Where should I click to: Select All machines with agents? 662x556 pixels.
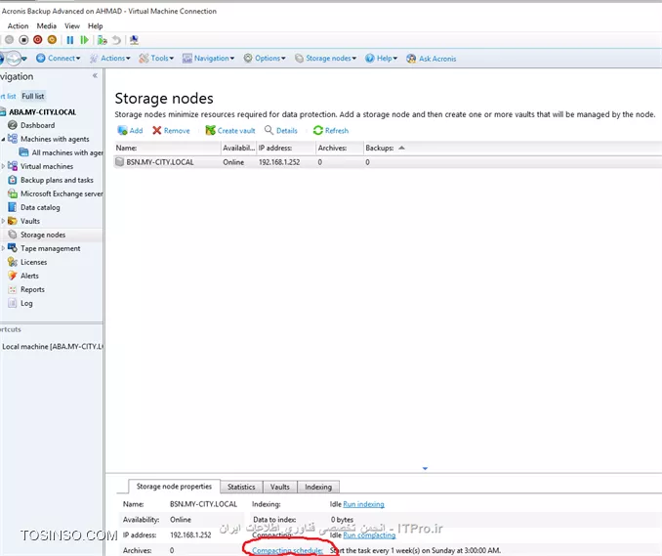pyautogui.click(x=62, y=152)
